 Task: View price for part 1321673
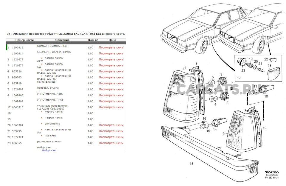tap(111, 65)
